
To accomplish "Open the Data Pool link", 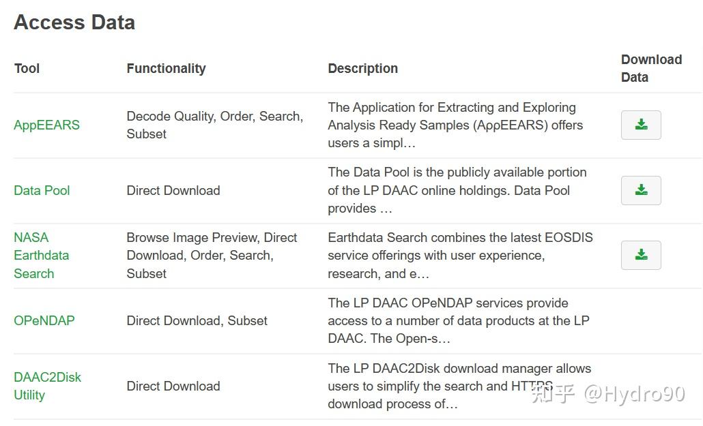I will (42, 190).
